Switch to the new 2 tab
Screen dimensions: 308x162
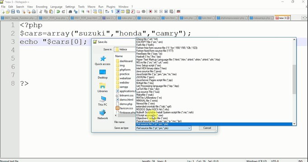click(x=109, y=18)
